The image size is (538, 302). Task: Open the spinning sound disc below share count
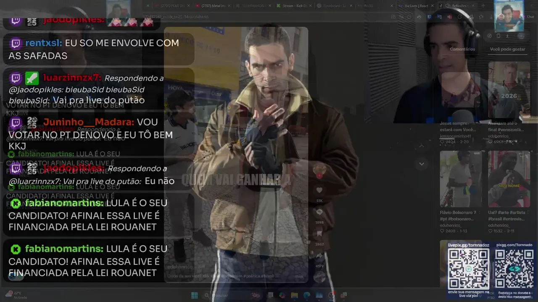tap(319, 277)
